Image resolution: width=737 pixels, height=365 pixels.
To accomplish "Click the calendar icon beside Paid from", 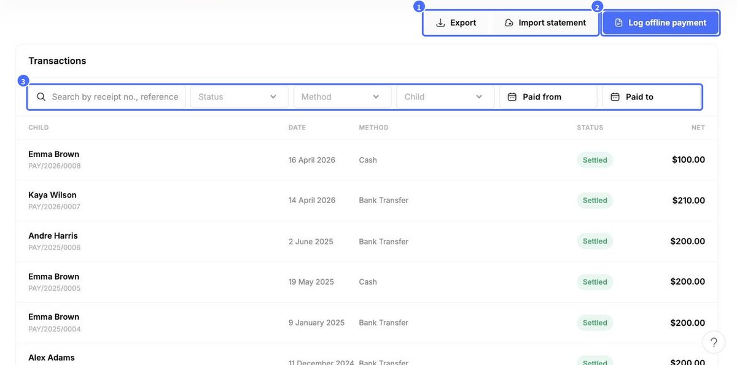I will coord(512,97).
